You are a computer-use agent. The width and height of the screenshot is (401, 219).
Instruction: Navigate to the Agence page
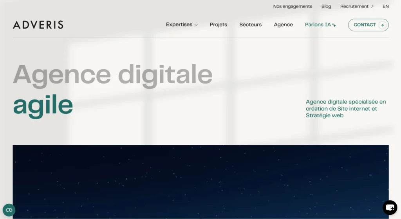point(283,25)
